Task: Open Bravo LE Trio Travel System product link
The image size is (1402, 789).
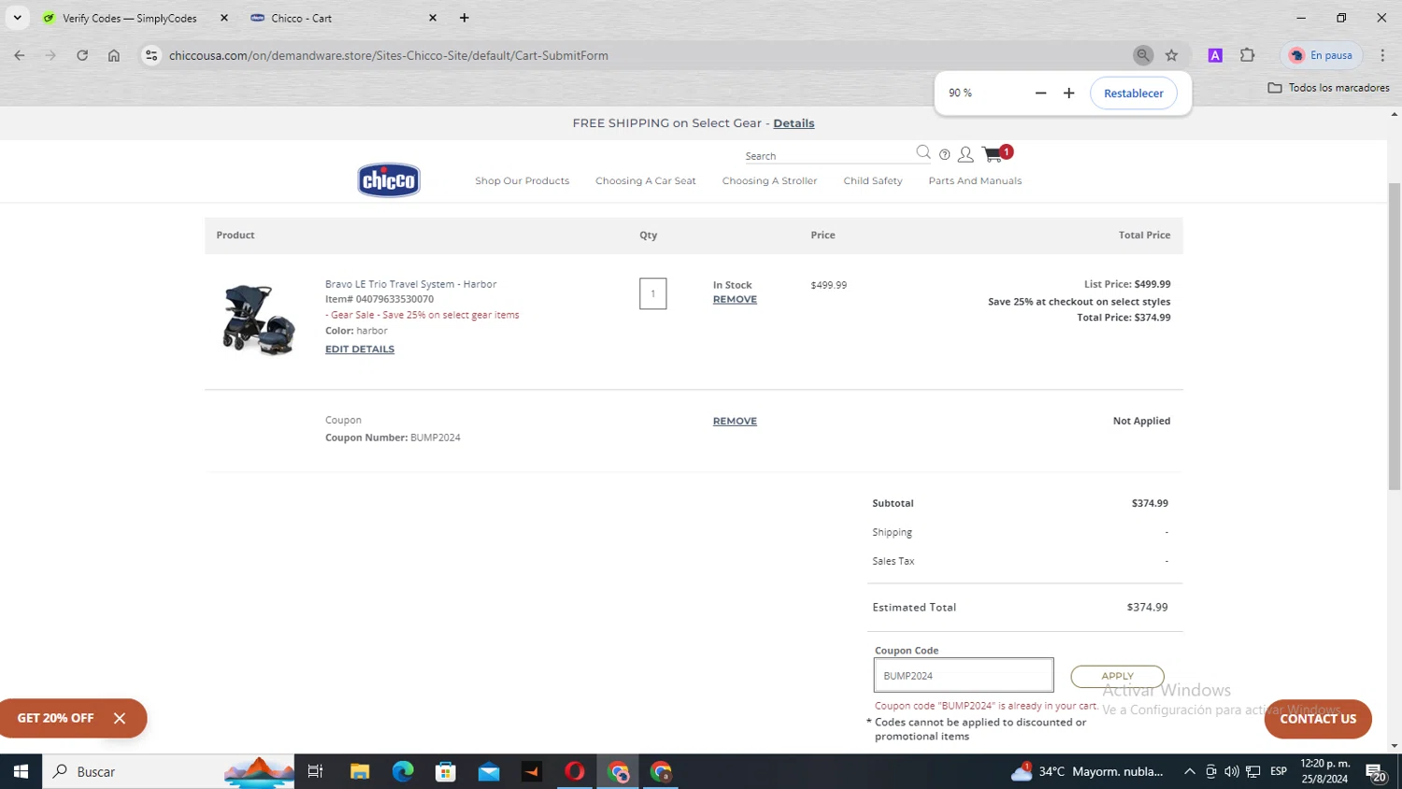Action: pos(410,283)
